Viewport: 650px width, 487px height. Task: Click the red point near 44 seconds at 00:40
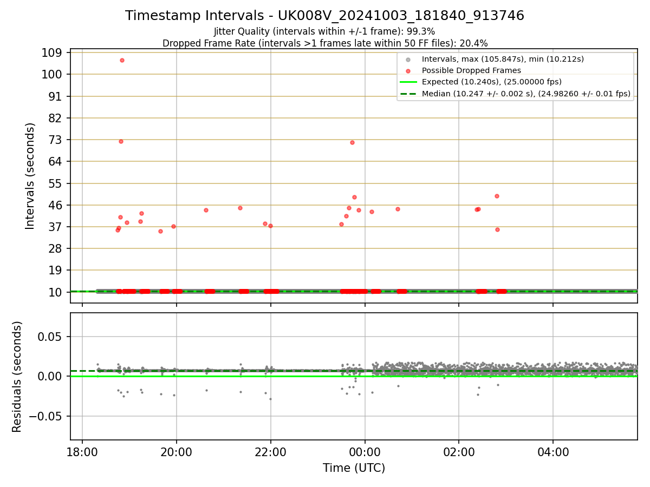398,209
